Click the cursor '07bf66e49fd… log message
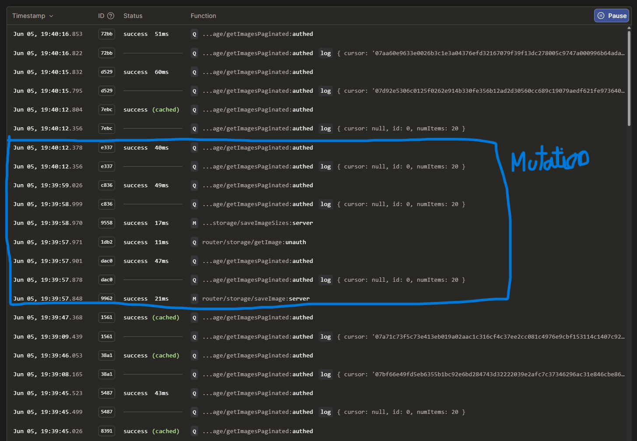 pyautogui.click(x=481, y=374)
